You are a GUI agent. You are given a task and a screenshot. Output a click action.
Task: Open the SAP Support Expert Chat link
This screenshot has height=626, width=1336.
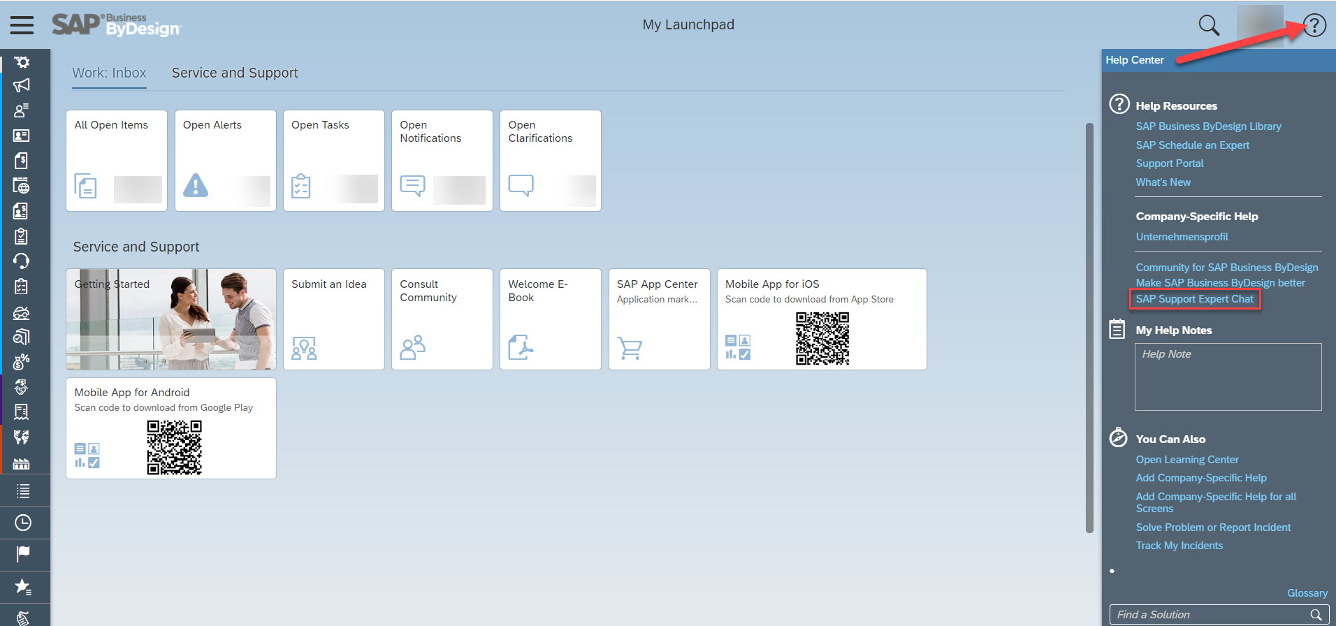1194,299
